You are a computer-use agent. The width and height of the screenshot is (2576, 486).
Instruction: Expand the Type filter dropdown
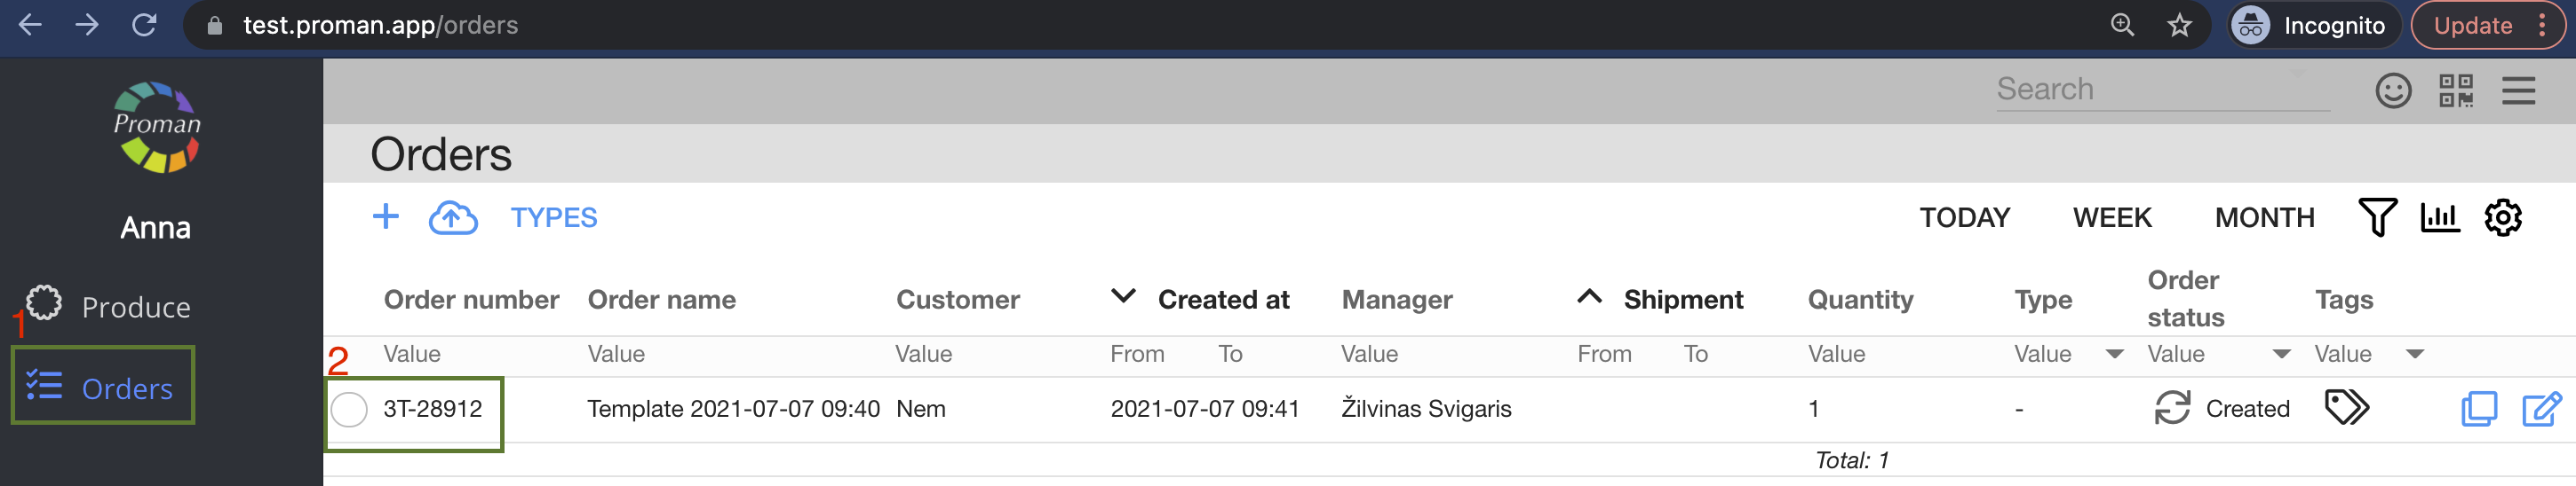click(2114, 354)
